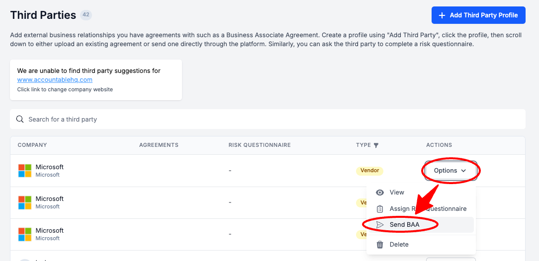Open the www.accountablehq.com link

click(x=55, y=80)
